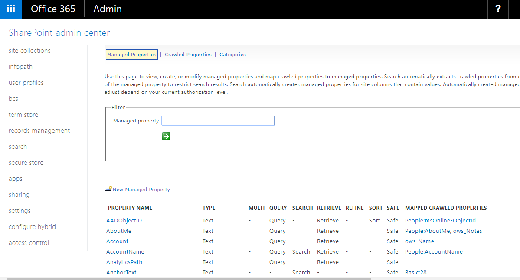Viewport: 520px width, 280px height.
Task: Click SharePoint admin center heading
Action: [x=59, y=33]
